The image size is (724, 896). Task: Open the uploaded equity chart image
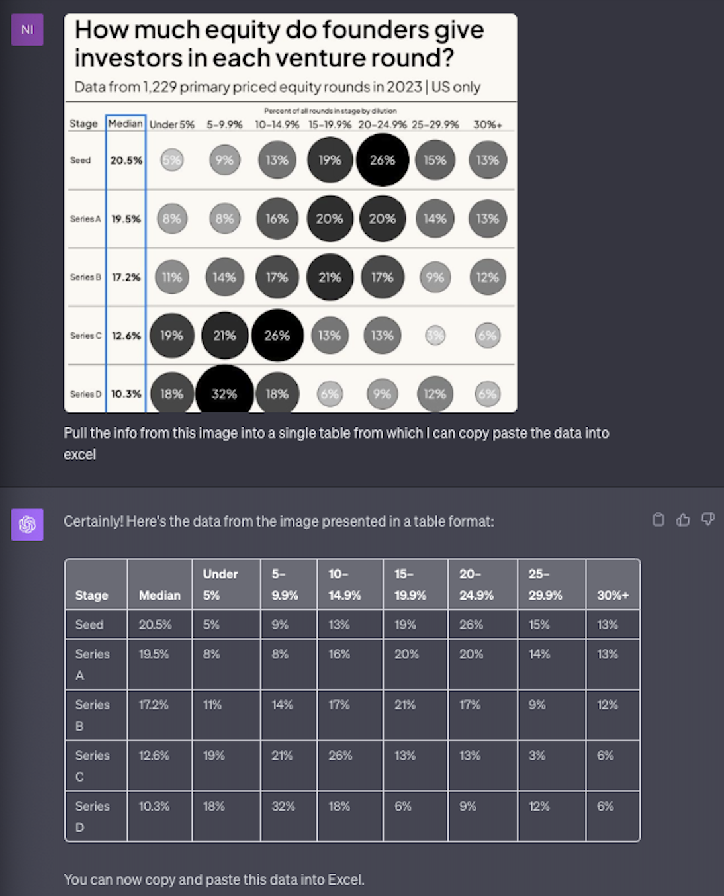[x=291, y=212]
